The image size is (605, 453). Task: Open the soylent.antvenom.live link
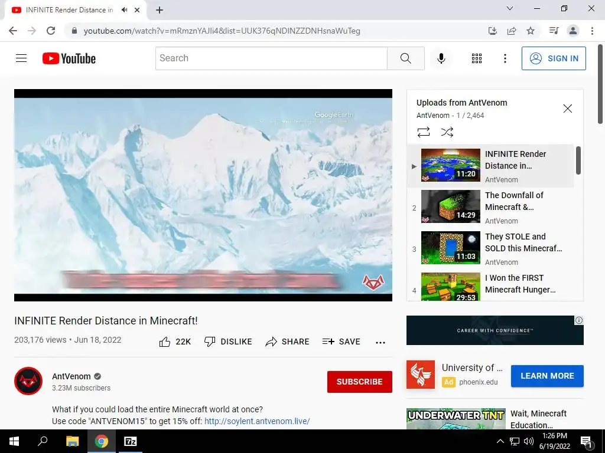pos(257,421)
